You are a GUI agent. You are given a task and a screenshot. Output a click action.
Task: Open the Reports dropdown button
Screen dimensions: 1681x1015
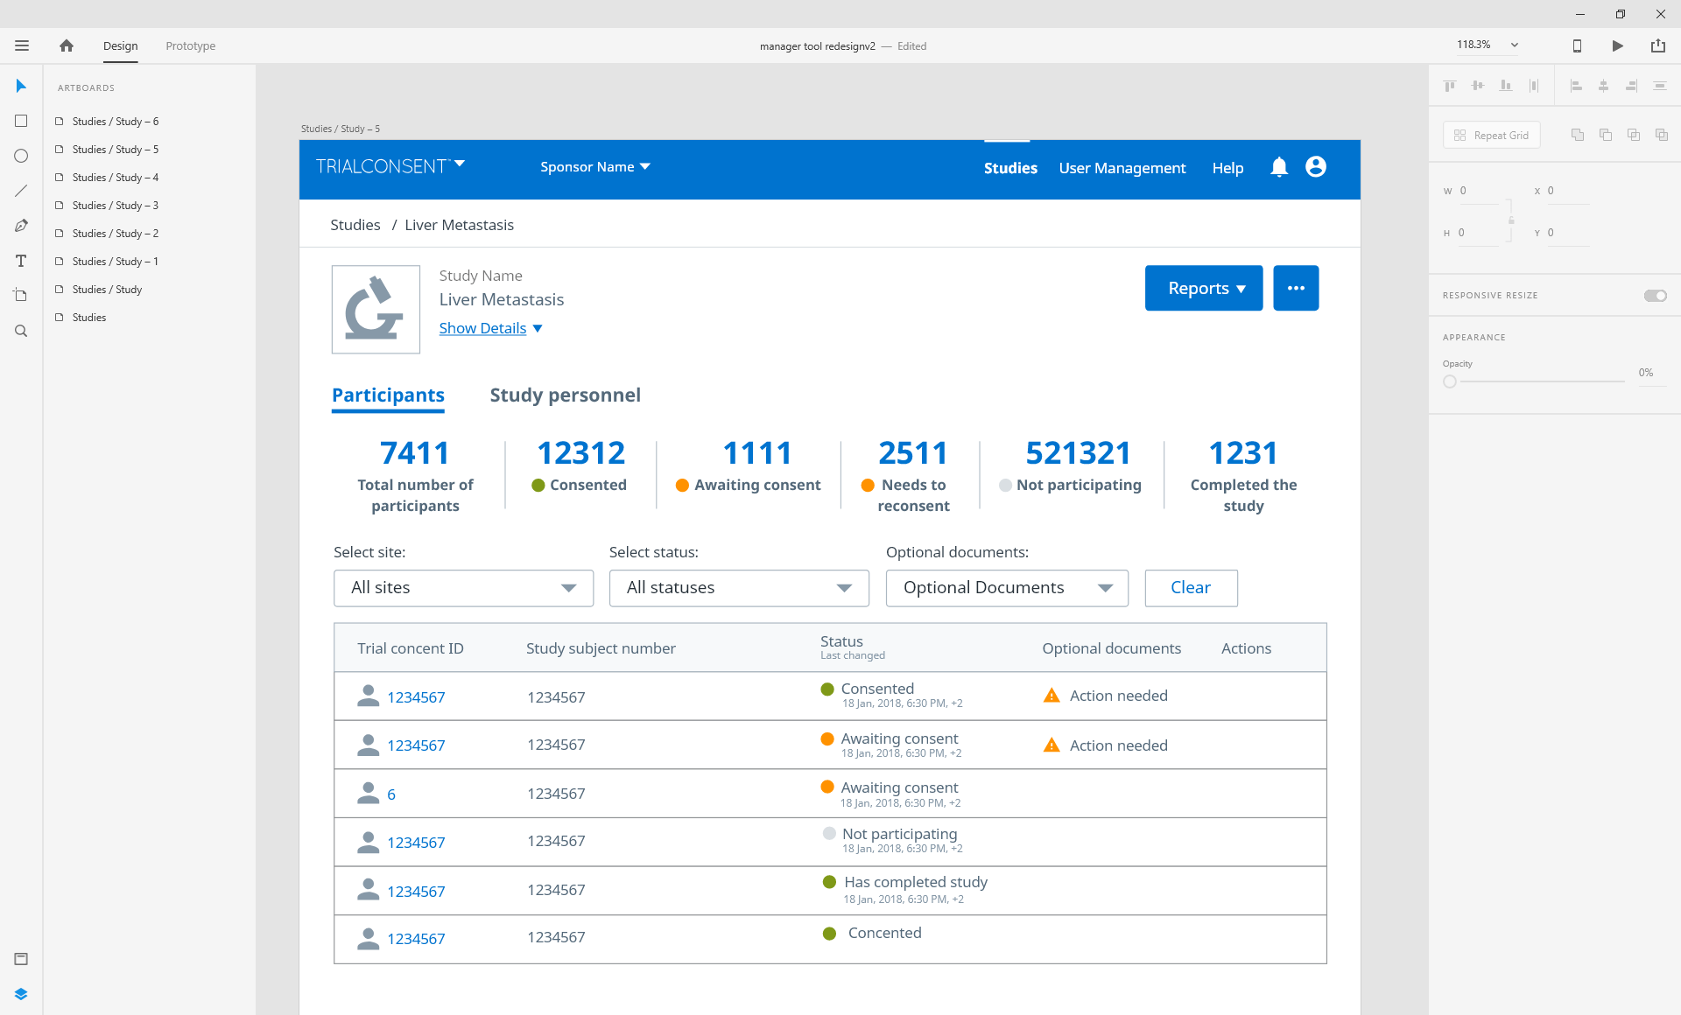(x=1204, y=288)
